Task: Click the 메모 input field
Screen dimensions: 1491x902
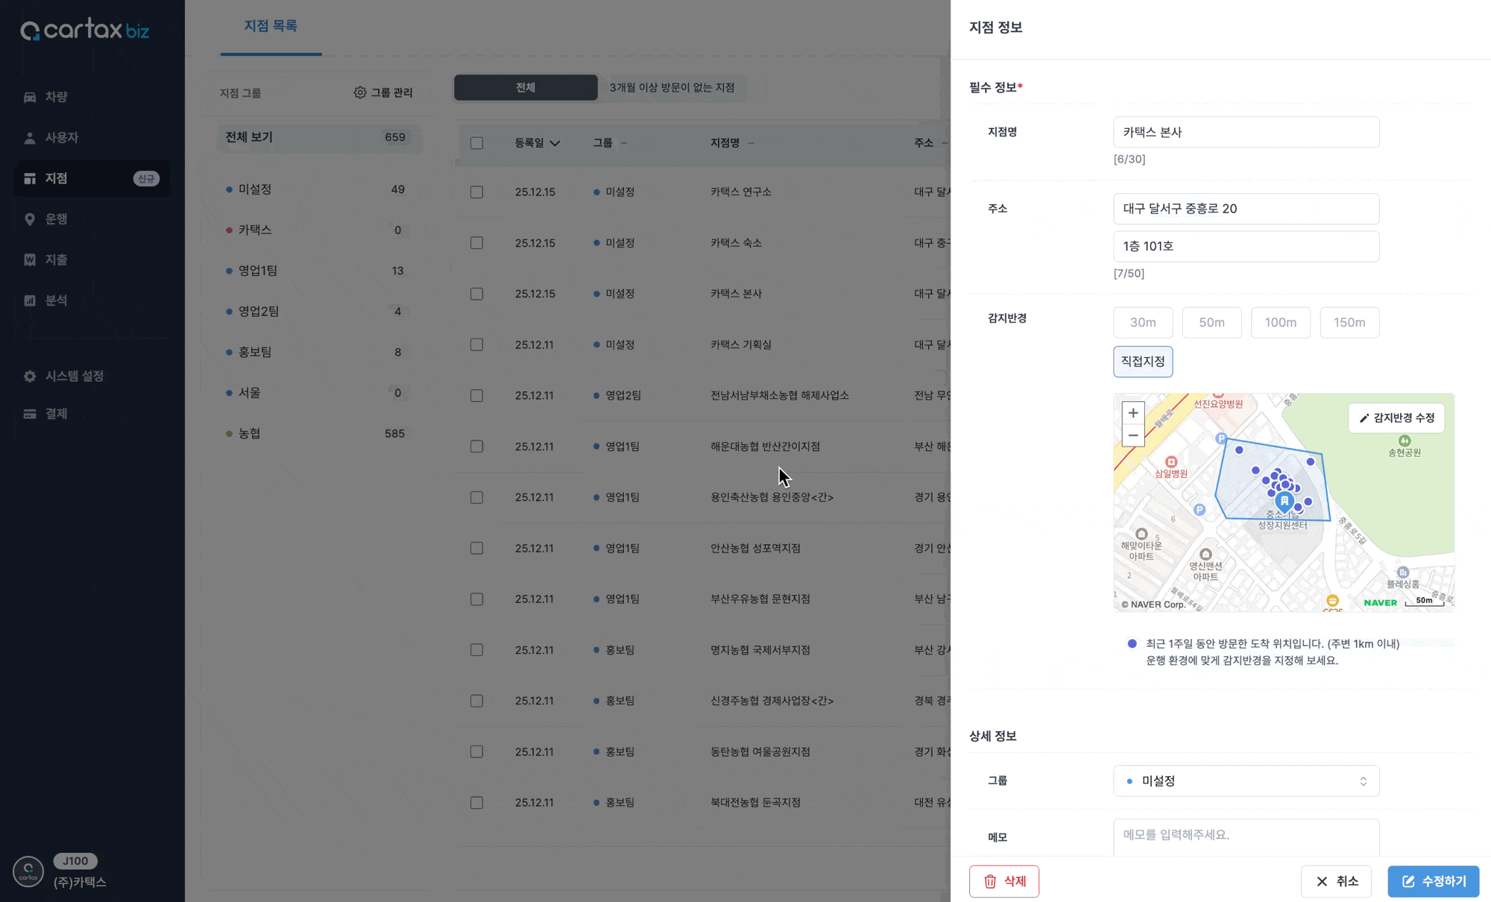Action: click(1246, 836)
